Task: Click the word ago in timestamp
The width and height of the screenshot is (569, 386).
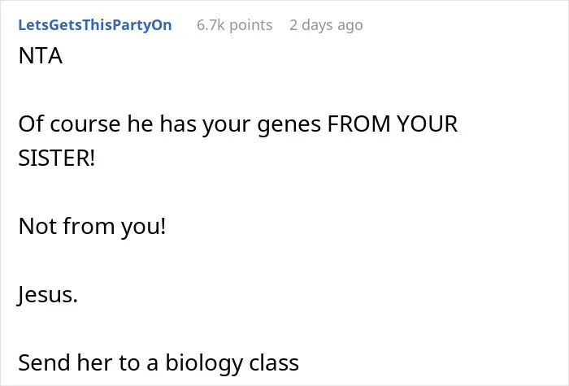Action: tap(350, 26)
